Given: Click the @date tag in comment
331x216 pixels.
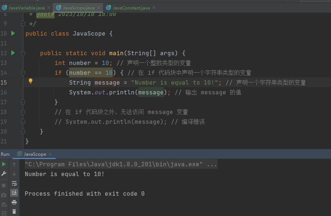Looking at the screenshot, I should [45, 15].
